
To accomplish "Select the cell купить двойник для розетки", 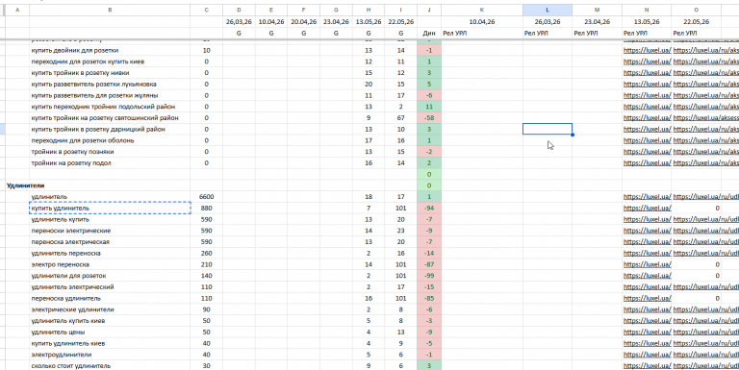I will (x=110, y=50).
